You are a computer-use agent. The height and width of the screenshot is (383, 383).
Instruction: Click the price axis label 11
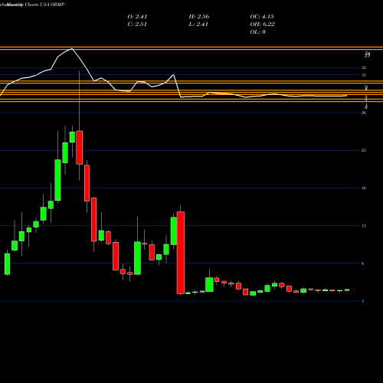(364, 226)
